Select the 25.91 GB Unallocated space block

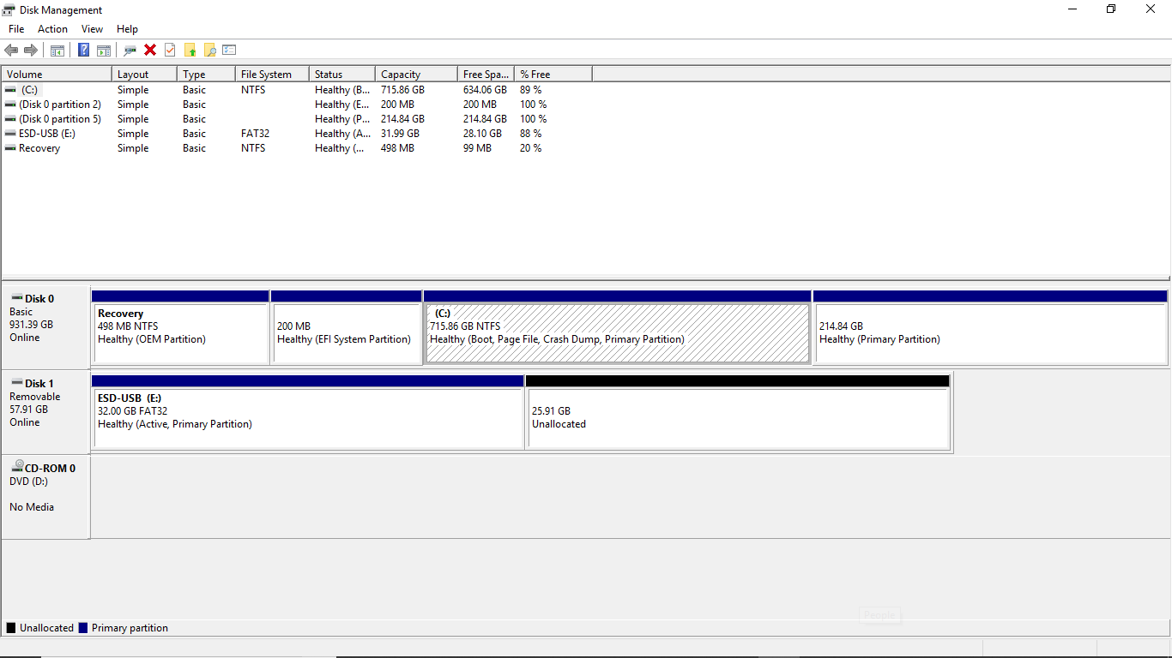coord(739,412)
